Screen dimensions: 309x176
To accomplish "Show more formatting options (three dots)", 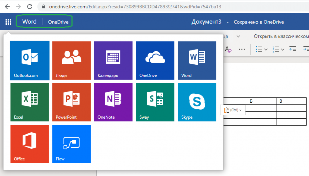I will tap(242, 49).
